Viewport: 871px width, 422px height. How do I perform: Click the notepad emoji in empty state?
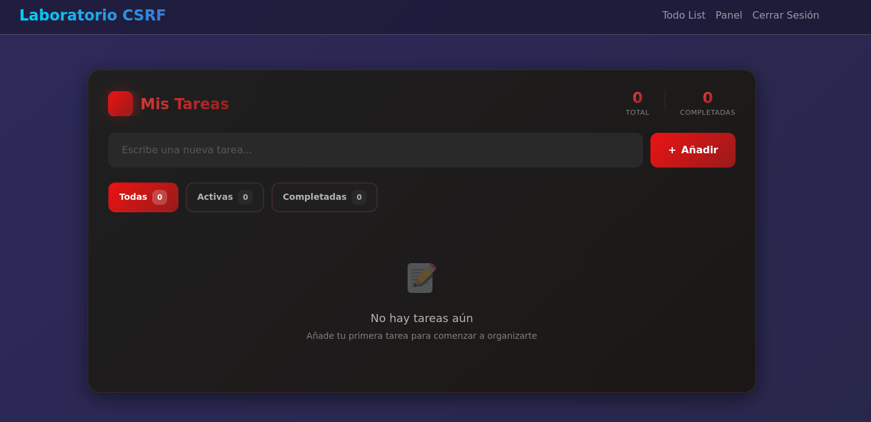point(422,278)
